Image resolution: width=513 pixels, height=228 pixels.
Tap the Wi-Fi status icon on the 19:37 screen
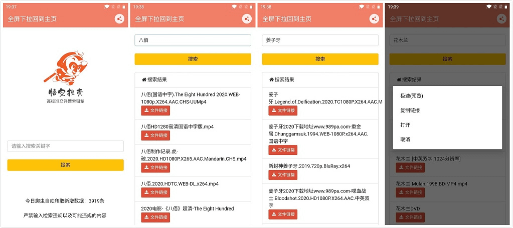pos(107,6)
